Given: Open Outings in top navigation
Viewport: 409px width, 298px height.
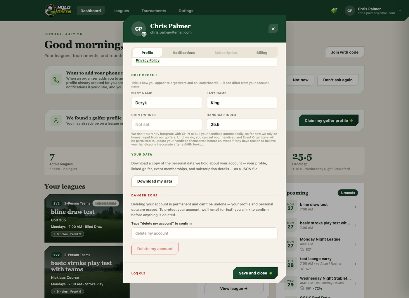Looking at the screenshot, I should point(186,11).
